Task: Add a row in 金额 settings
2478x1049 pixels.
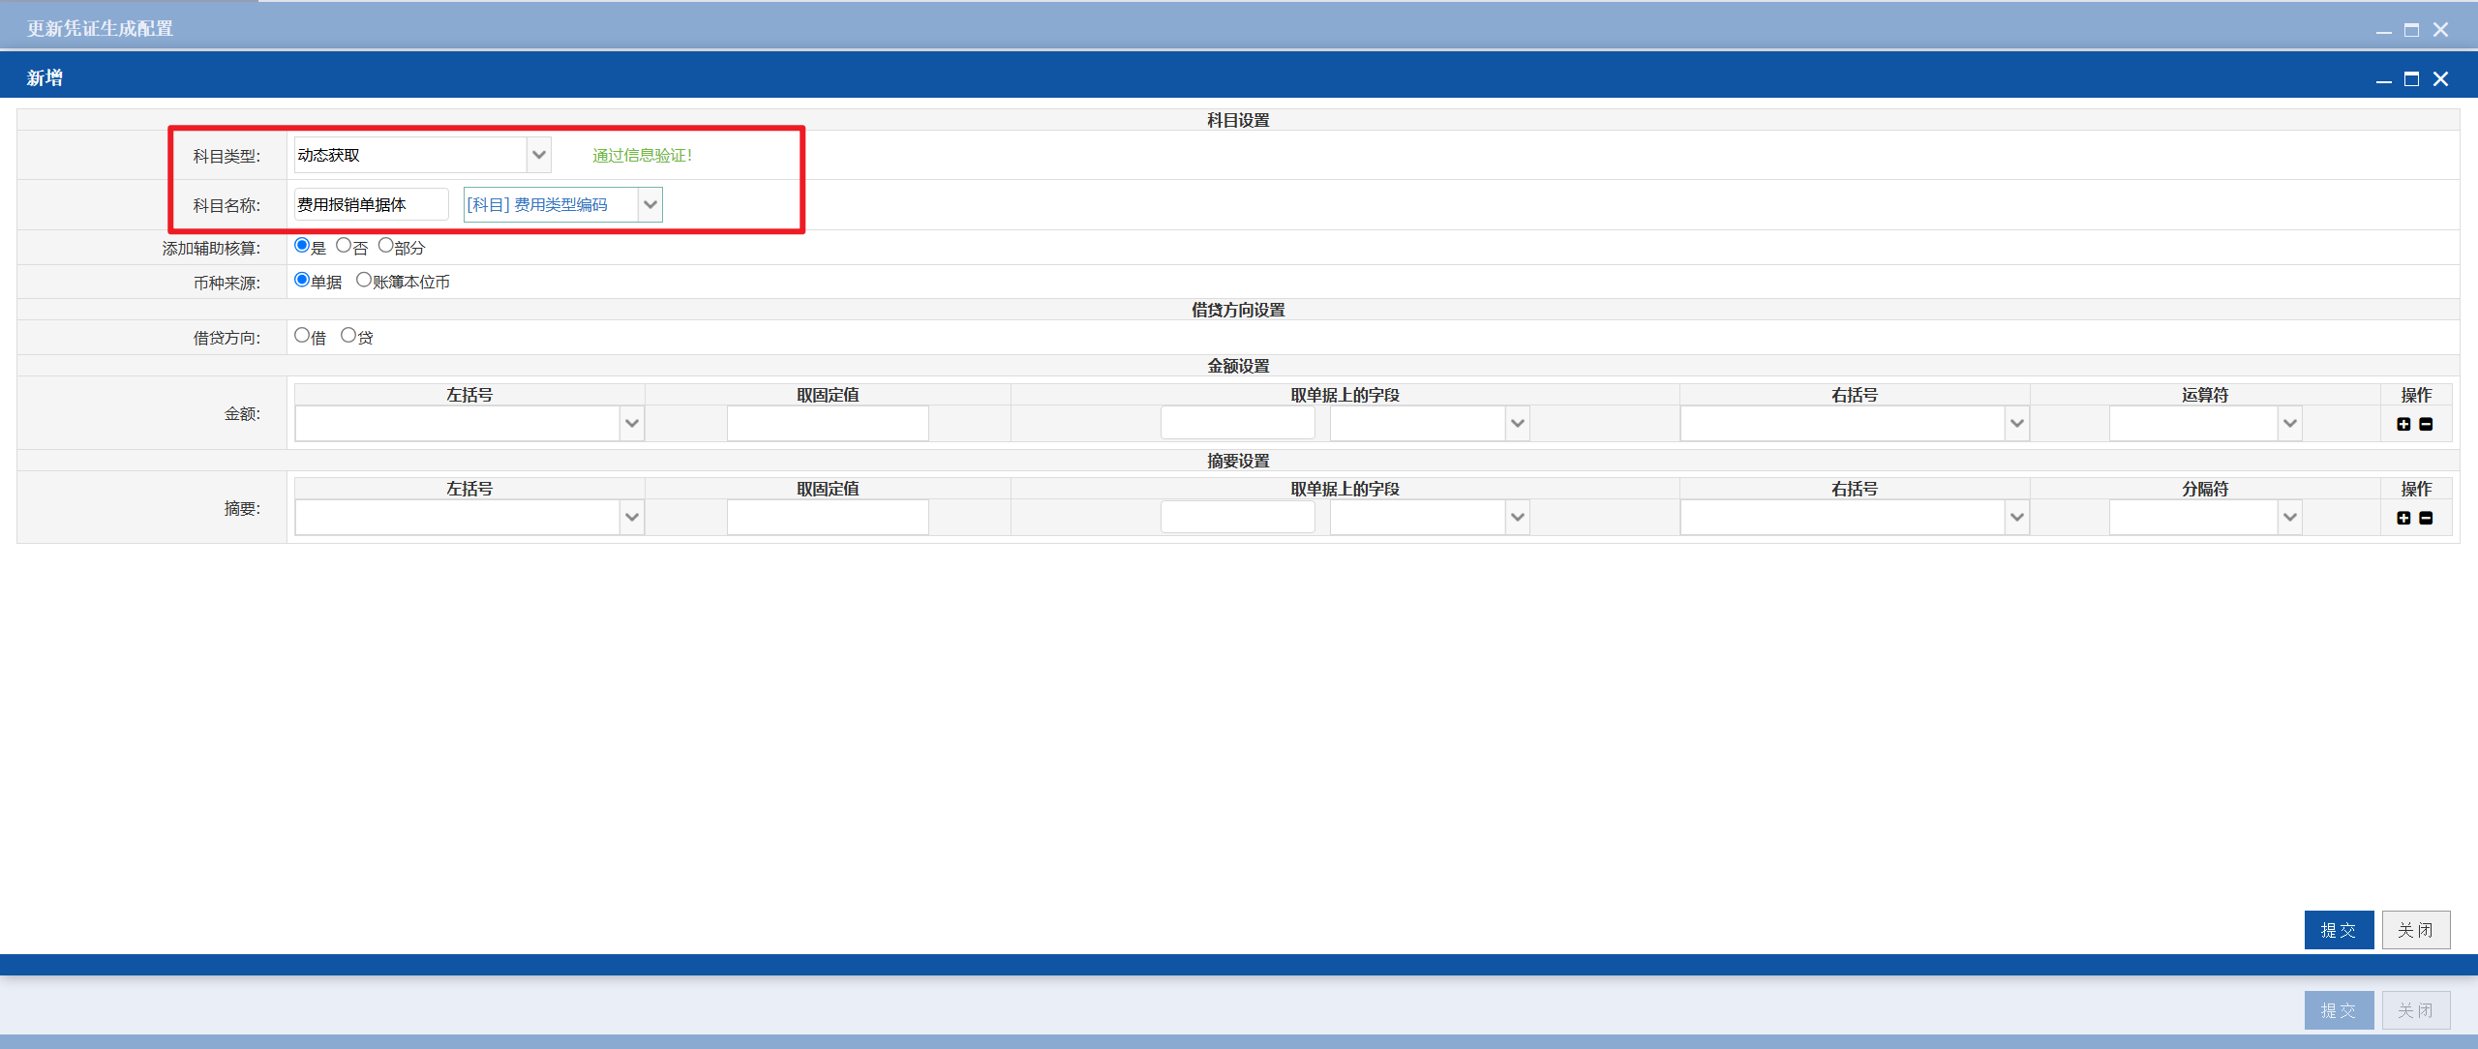Action: 2403,424
